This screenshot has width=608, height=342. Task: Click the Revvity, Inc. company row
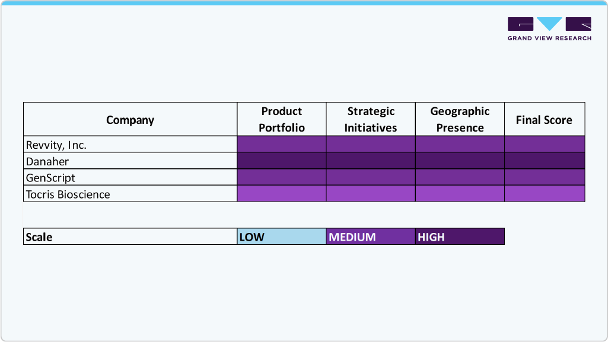pyautogui.click(x=130, y=145)
